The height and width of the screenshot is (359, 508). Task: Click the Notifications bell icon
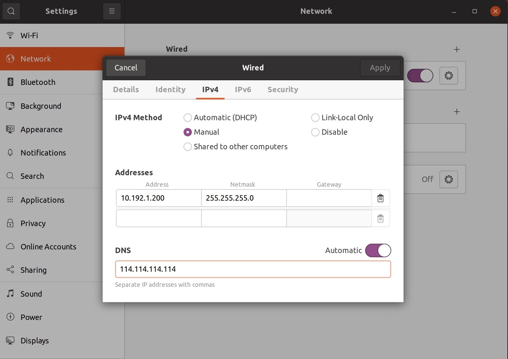[10, 152]
